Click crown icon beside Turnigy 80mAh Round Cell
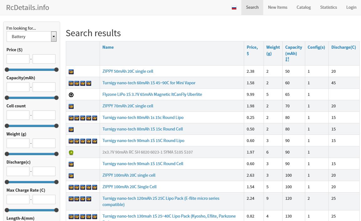361x221 pixels. (71, 129)
